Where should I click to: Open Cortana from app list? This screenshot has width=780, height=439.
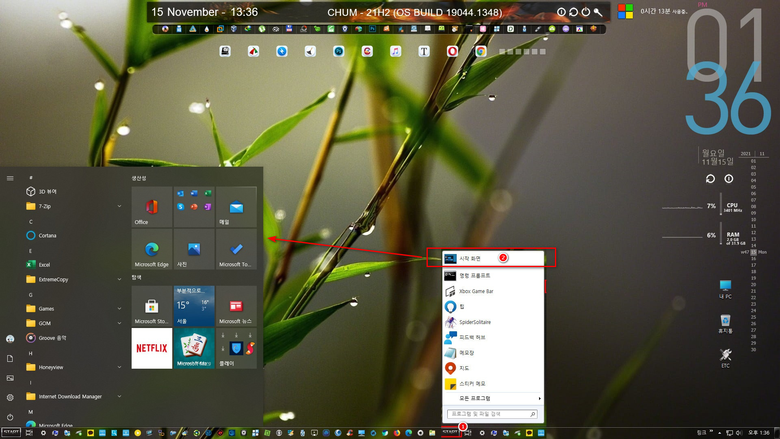[x=47, y=235]
